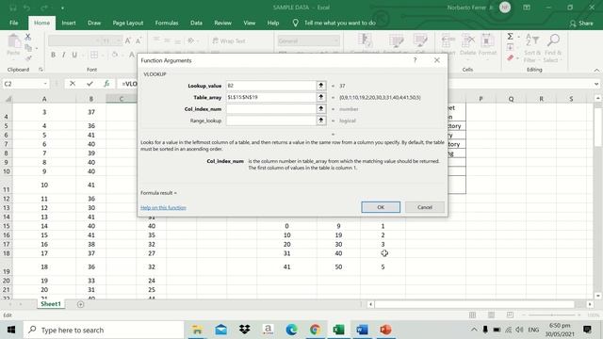Click the zoom slider in status bar
Screen dimensions: 603x339
click(553, 315)
